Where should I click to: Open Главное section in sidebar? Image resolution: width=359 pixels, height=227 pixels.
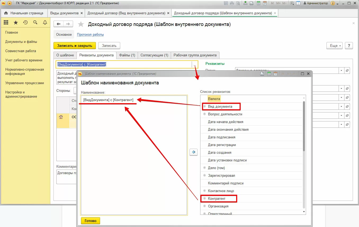tap(12, 32)
